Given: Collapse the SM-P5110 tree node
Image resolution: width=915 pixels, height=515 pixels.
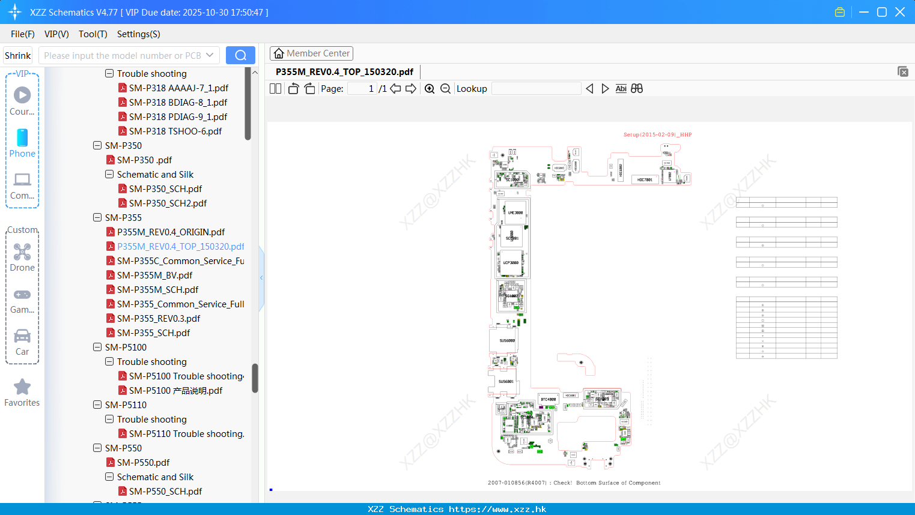Looking at the screenshot, I should [97, 405].
